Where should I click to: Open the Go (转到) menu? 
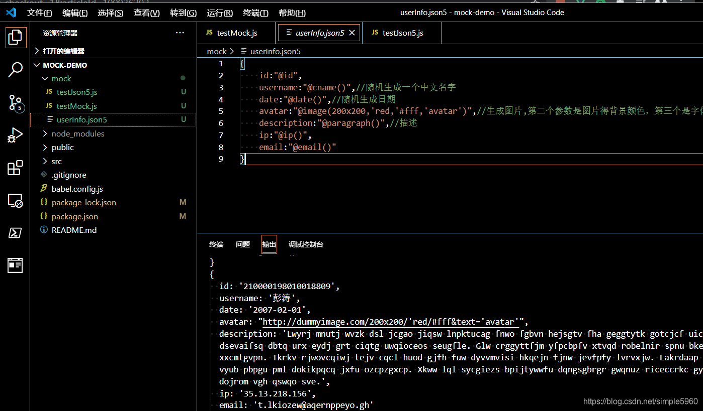(x=184, y=13)
